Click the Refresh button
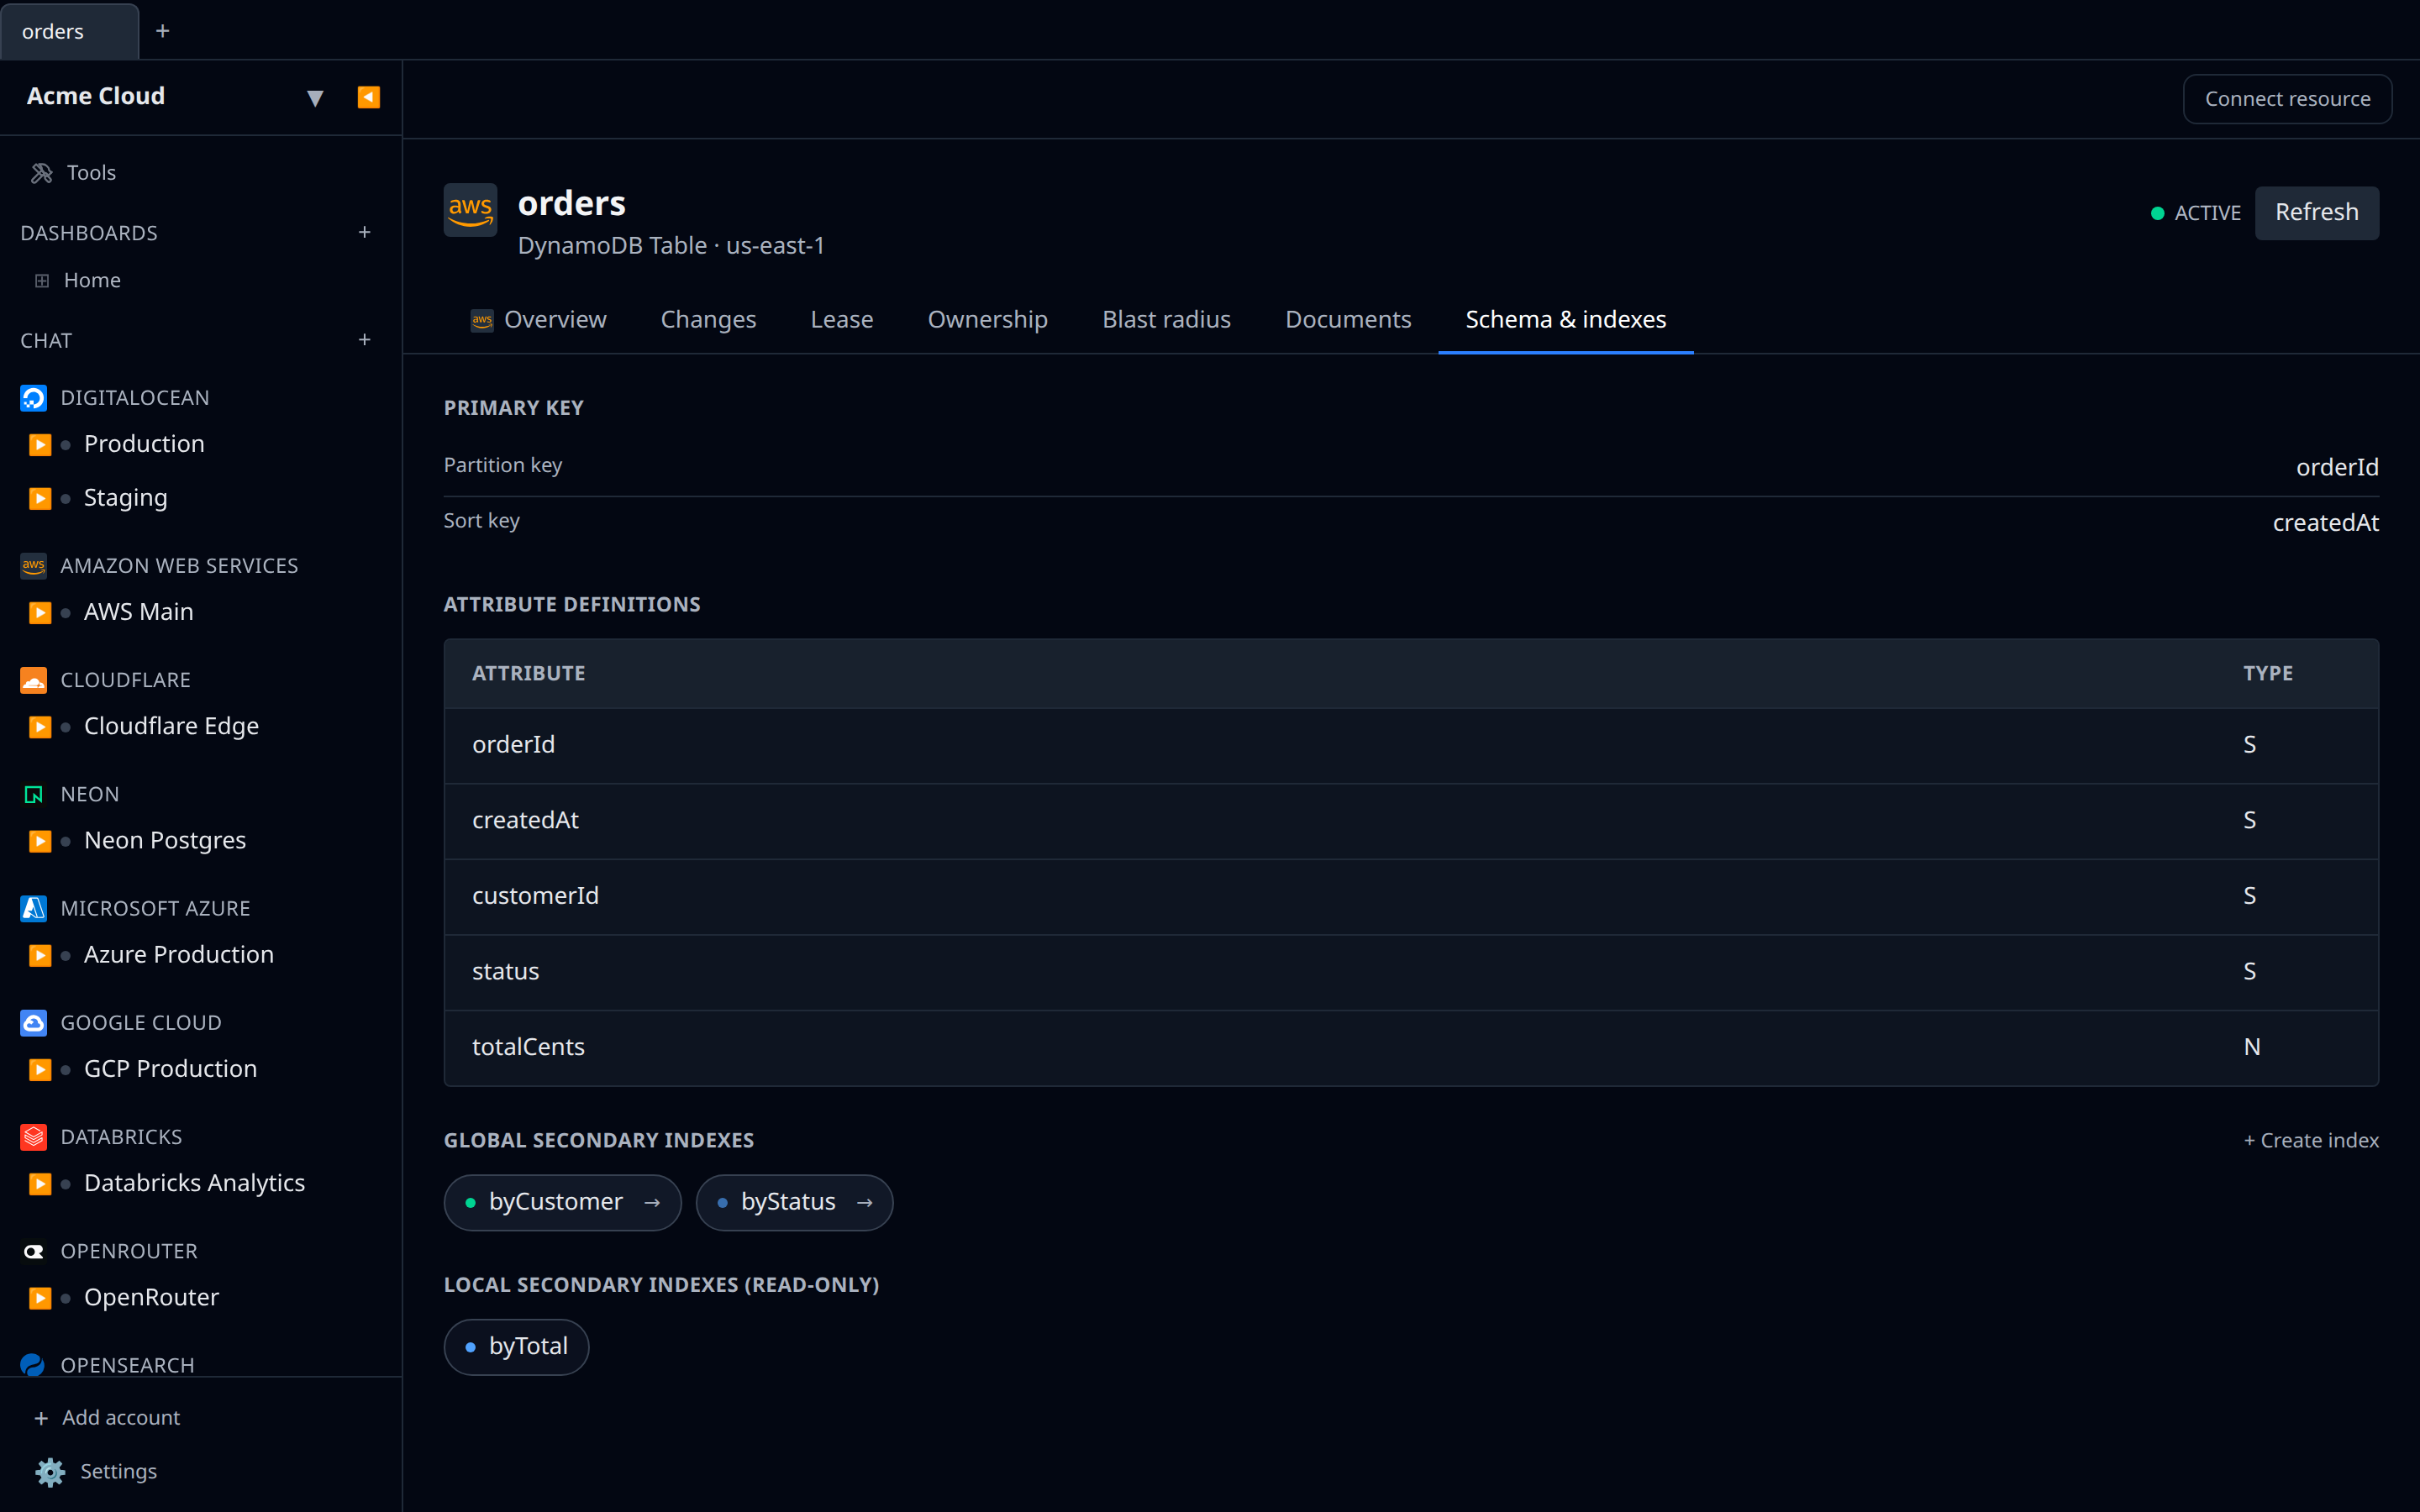Viewport: 2420px width, 1512px height. coord(2316,212)
